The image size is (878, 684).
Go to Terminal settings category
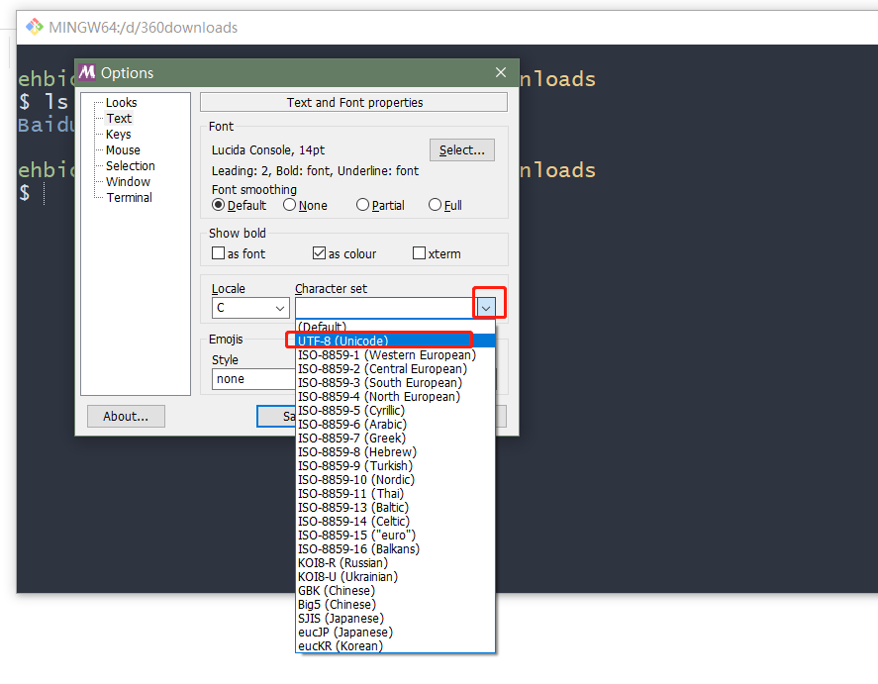(x=129, y=197)
